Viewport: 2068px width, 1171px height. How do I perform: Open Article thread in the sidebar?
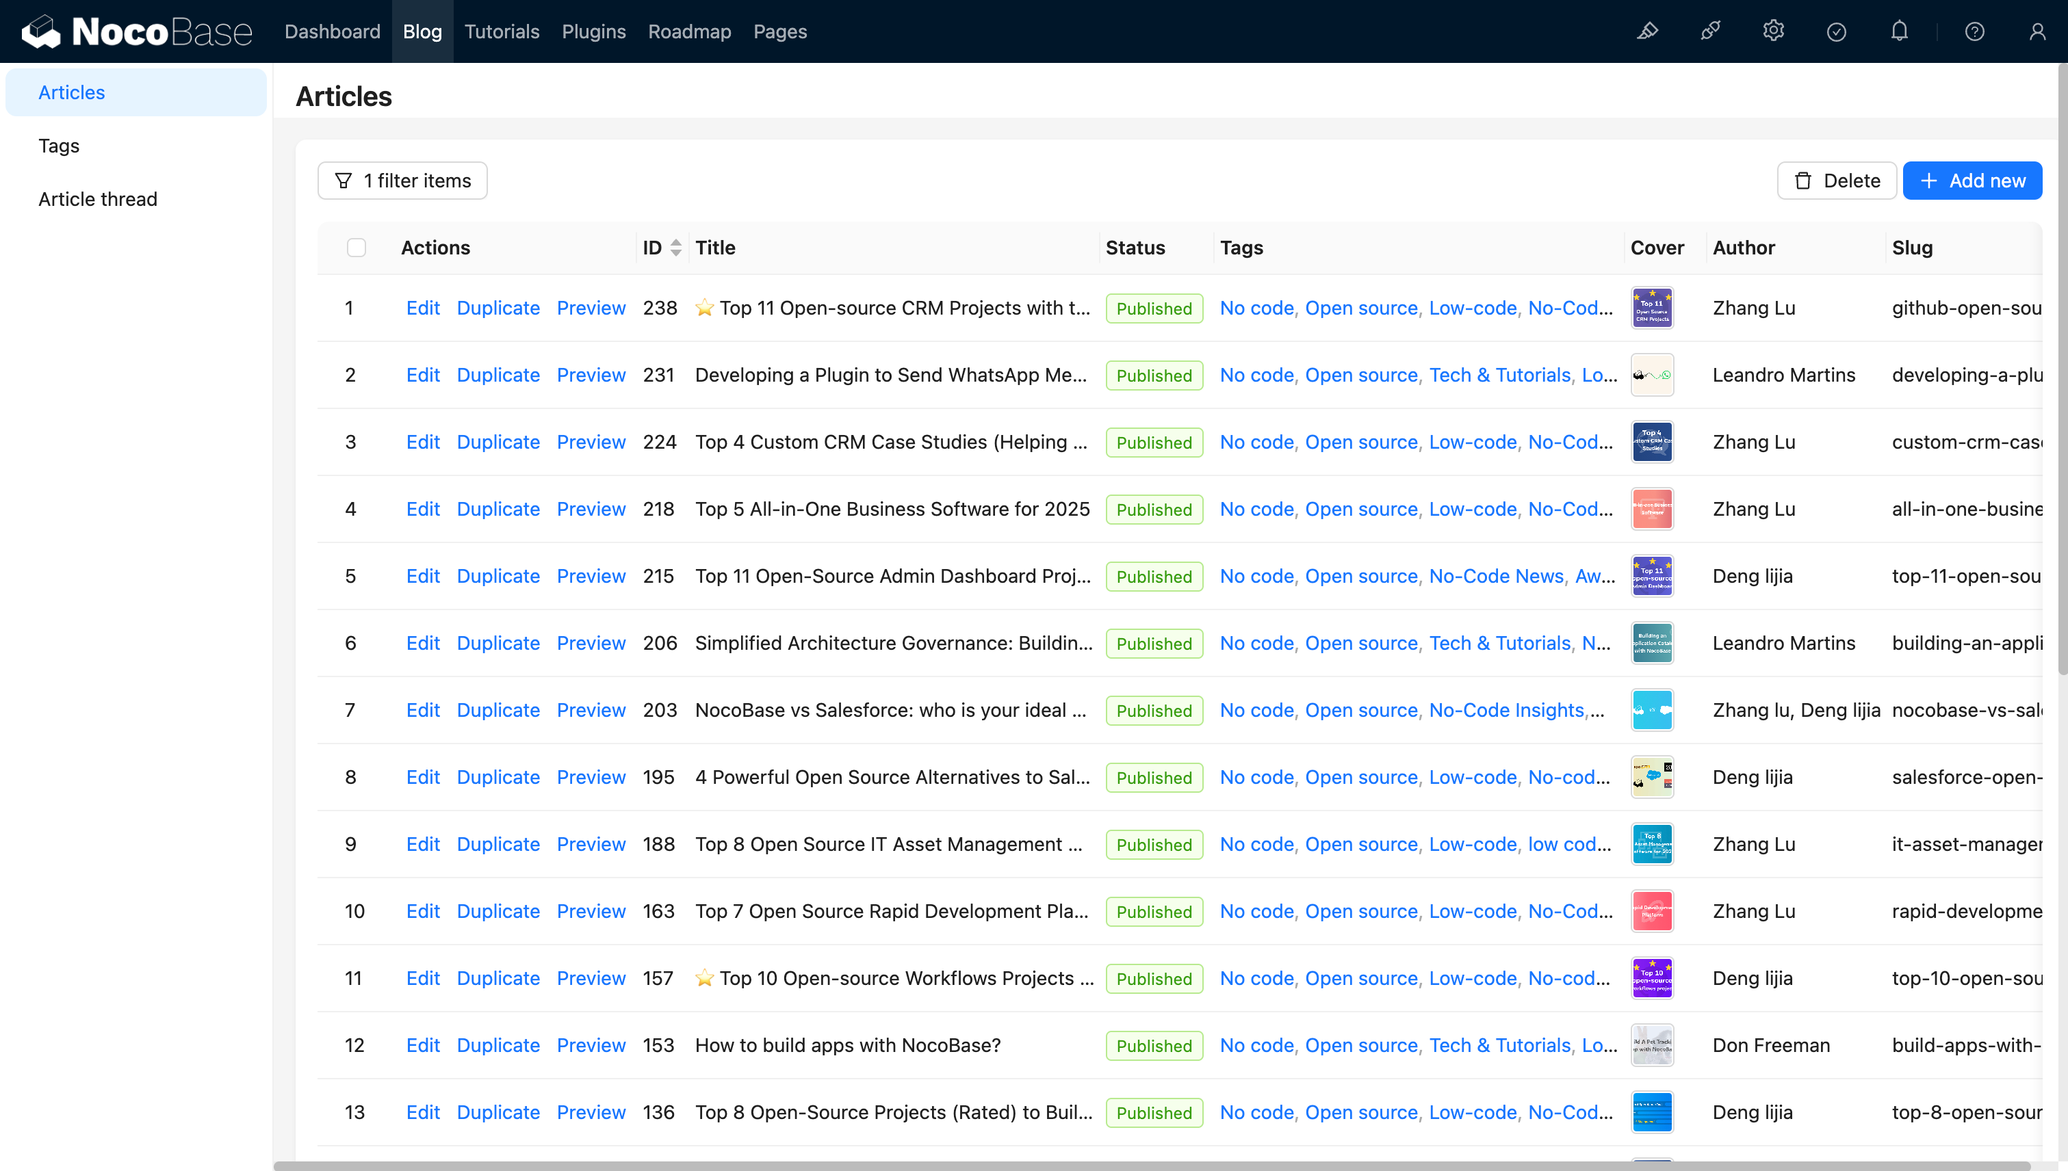pyautogui.click(x=97, y=198)
